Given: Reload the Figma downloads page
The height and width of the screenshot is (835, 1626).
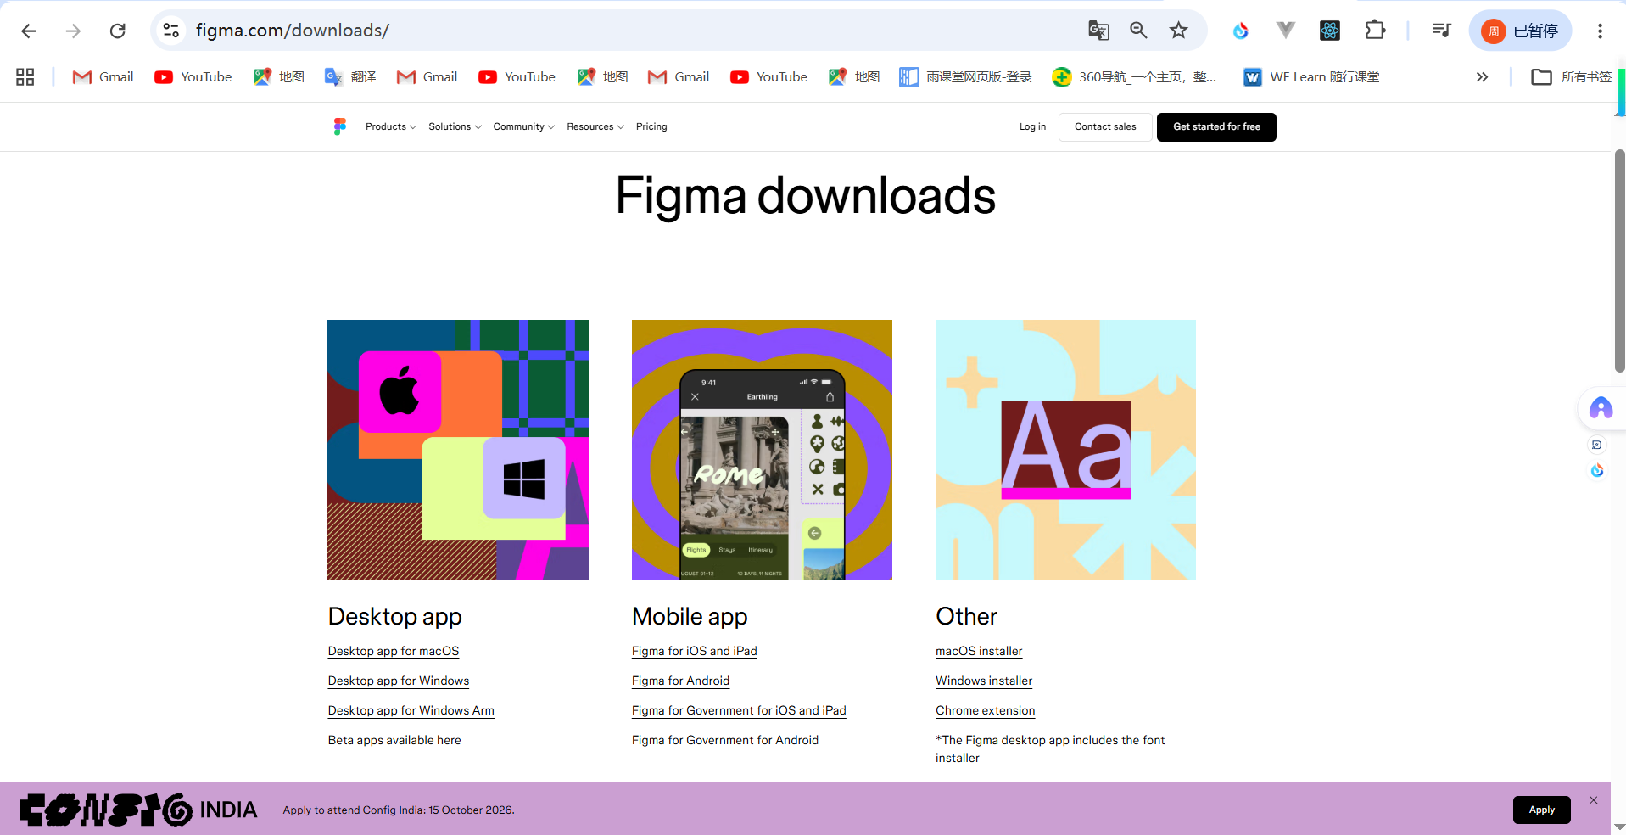Looking at the screenshot, I should pos(118,31).
